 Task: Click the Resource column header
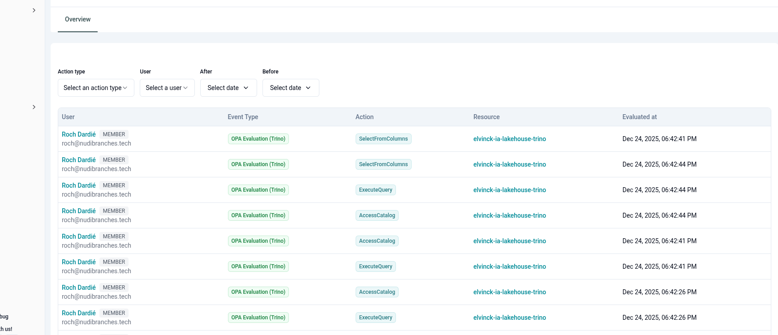[x=486, y=117]
